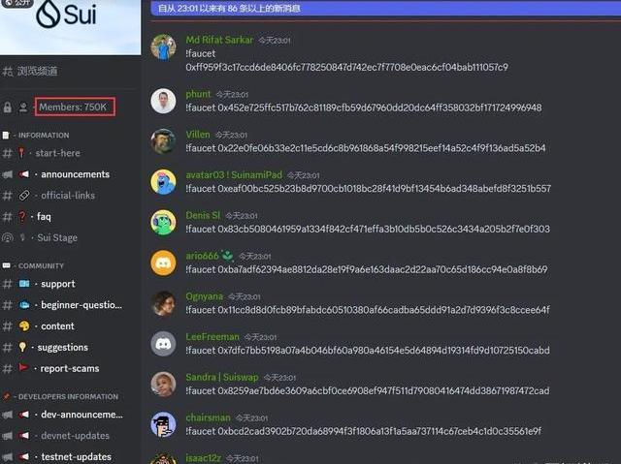Open the official-links channel

(x=68, y=196)
